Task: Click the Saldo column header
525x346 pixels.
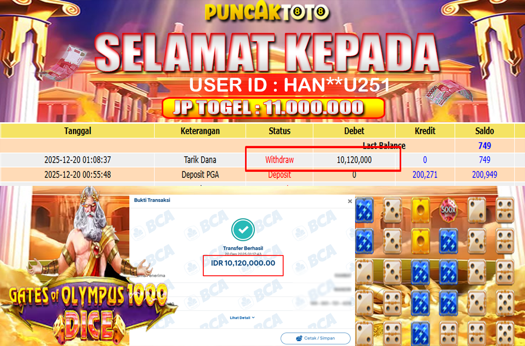Action: click(x=484, y=131)
